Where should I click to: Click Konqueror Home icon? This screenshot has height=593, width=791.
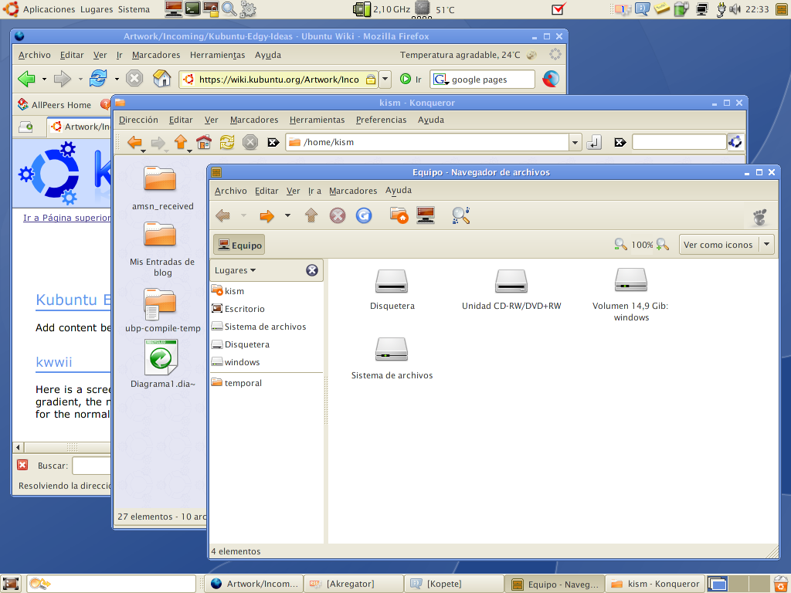204,142
